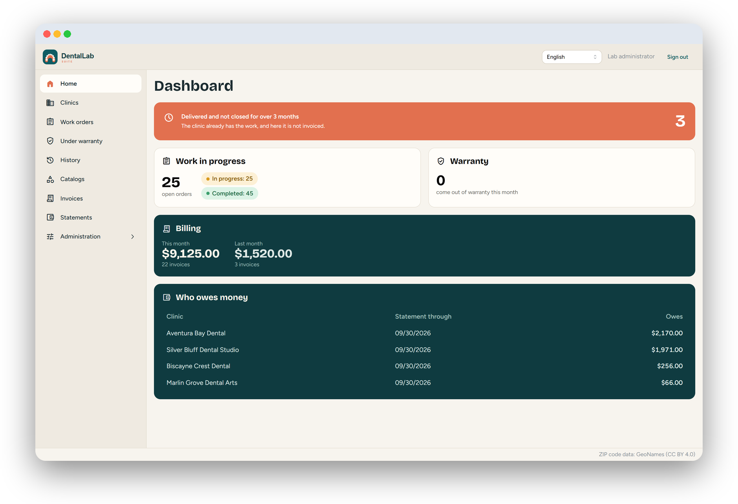Go to Home in the sidebar
738x504 pixels.
tap(91, 84)
